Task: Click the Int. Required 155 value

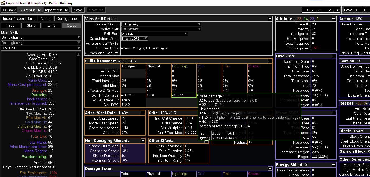Action: pyautogui.click(x=314, y=48)
